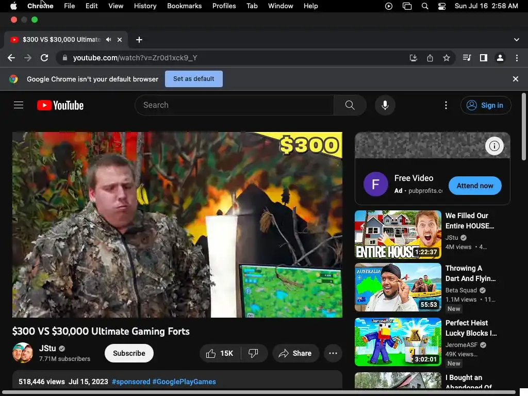Dismiss the default browser notification bar
This screenshot has height=396, width=528.
pyautogui.click(x=515, y=79)
